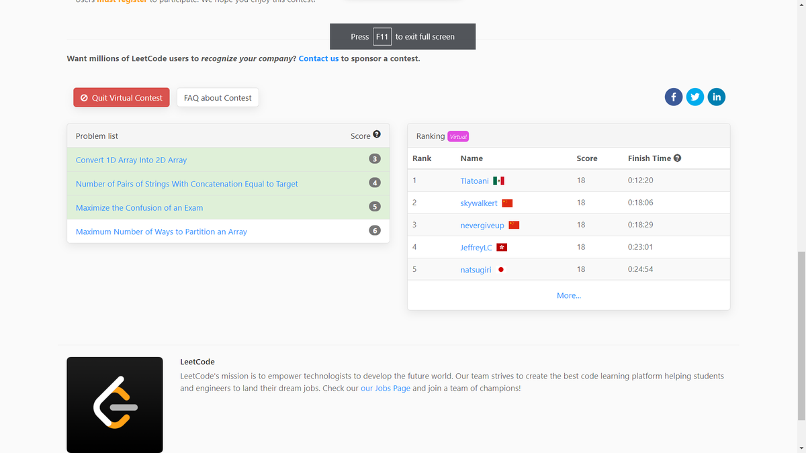Click finish time 0:12:20
806x453 pixels.
click(x=641, y=181)
